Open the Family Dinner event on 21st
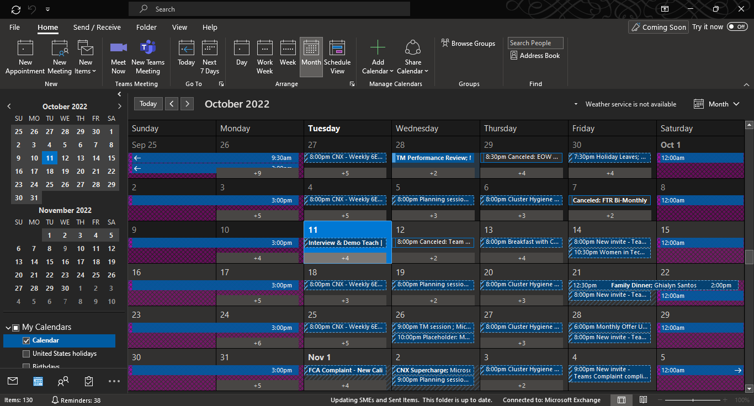 pyautogui.click(x=654, y=285)
